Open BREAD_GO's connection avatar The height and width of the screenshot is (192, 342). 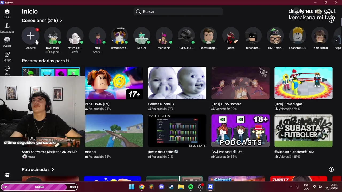186,36
